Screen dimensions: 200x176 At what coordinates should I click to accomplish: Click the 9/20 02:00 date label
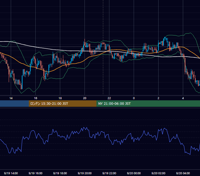[x=159, y=173]
